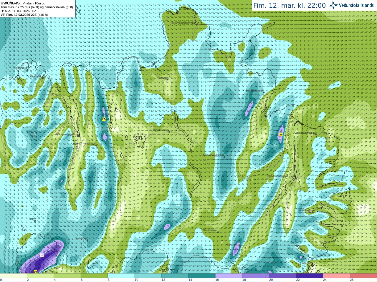The height and width of the screenshot is (282, 377).
Task: Select the Ólafsfjörður station marker
Action: (42, 78)
